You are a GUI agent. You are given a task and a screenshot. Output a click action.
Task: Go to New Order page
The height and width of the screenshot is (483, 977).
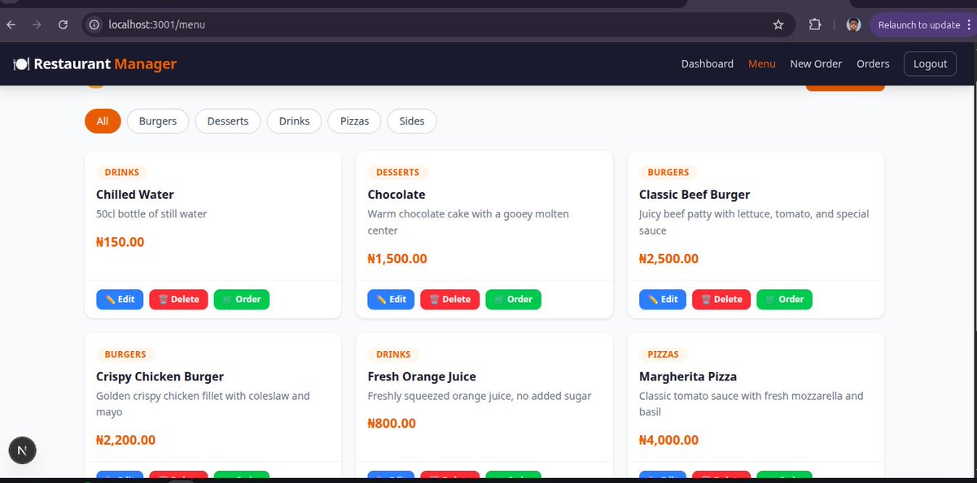tap(816, 64)
